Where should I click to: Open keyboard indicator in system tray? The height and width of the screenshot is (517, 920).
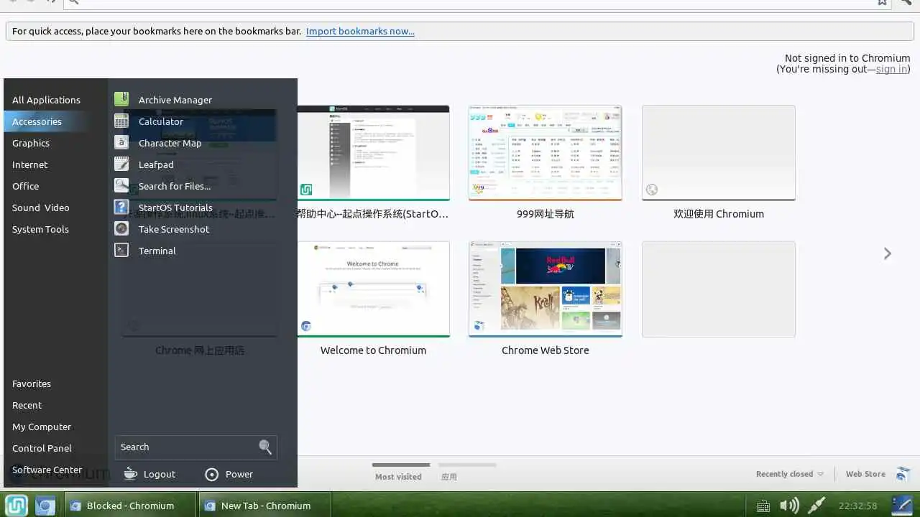763,506
